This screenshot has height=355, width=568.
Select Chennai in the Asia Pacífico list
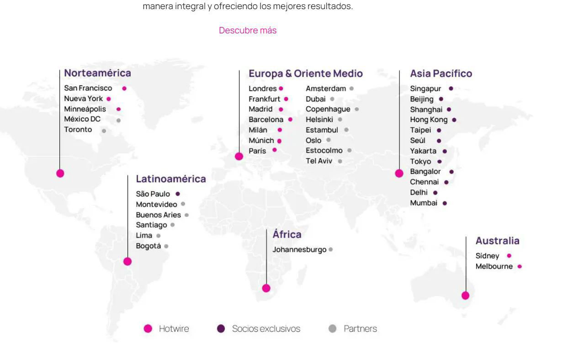(x=424, y=182)
